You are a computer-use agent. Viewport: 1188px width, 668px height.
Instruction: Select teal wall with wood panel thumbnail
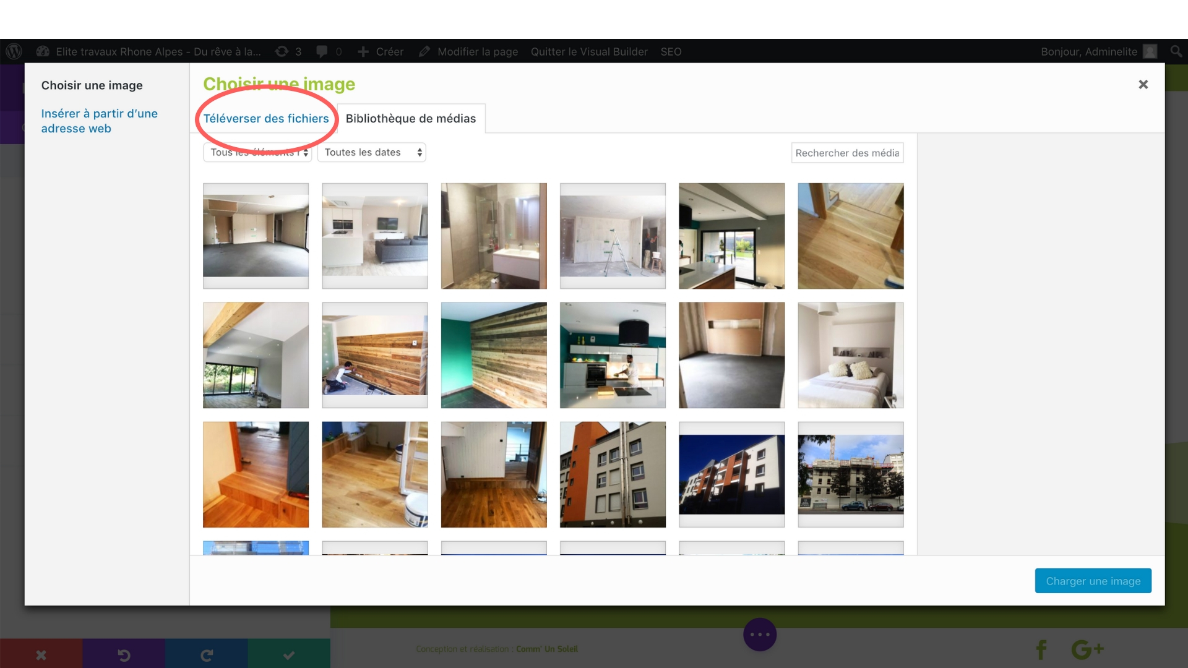click(x=494, y=355)
